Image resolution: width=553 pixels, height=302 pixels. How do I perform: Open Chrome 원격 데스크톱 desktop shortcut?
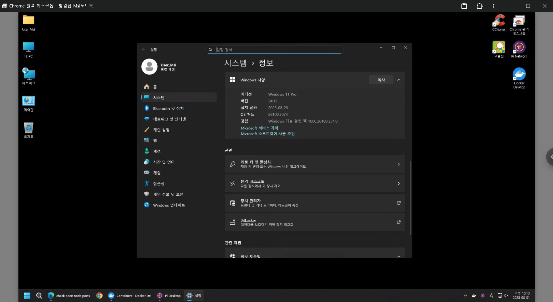coord(519,25)
